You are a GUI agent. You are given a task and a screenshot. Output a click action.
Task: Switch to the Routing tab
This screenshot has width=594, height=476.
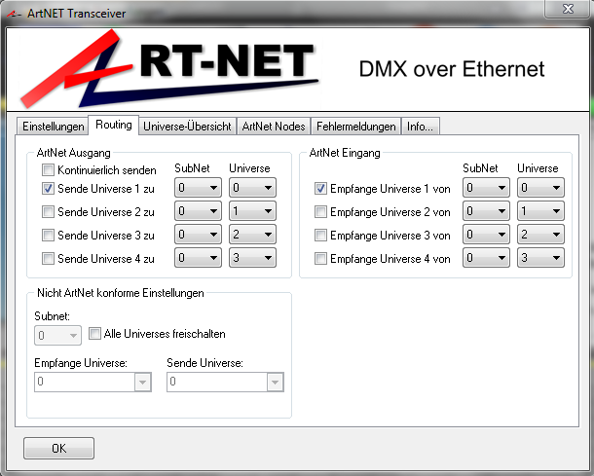[x=114, y=125]
